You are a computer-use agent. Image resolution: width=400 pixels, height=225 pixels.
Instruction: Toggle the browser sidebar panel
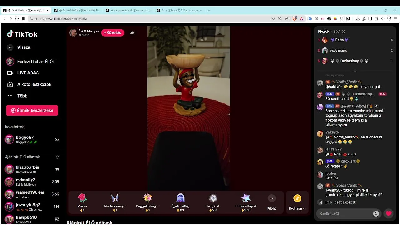click(370, 19)
